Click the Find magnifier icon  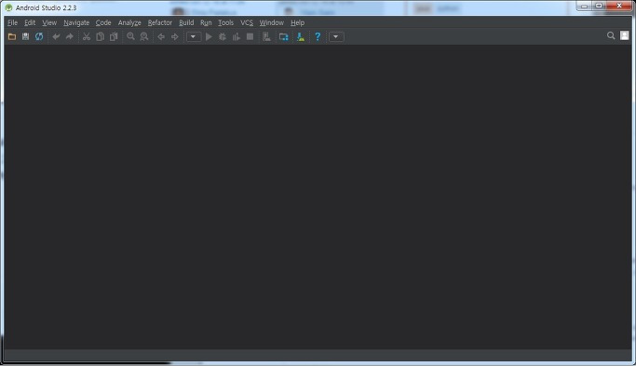pos(130,37)
